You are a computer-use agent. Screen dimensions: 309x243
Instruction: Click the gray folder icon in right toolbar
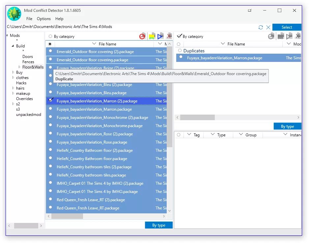point(281,36)
